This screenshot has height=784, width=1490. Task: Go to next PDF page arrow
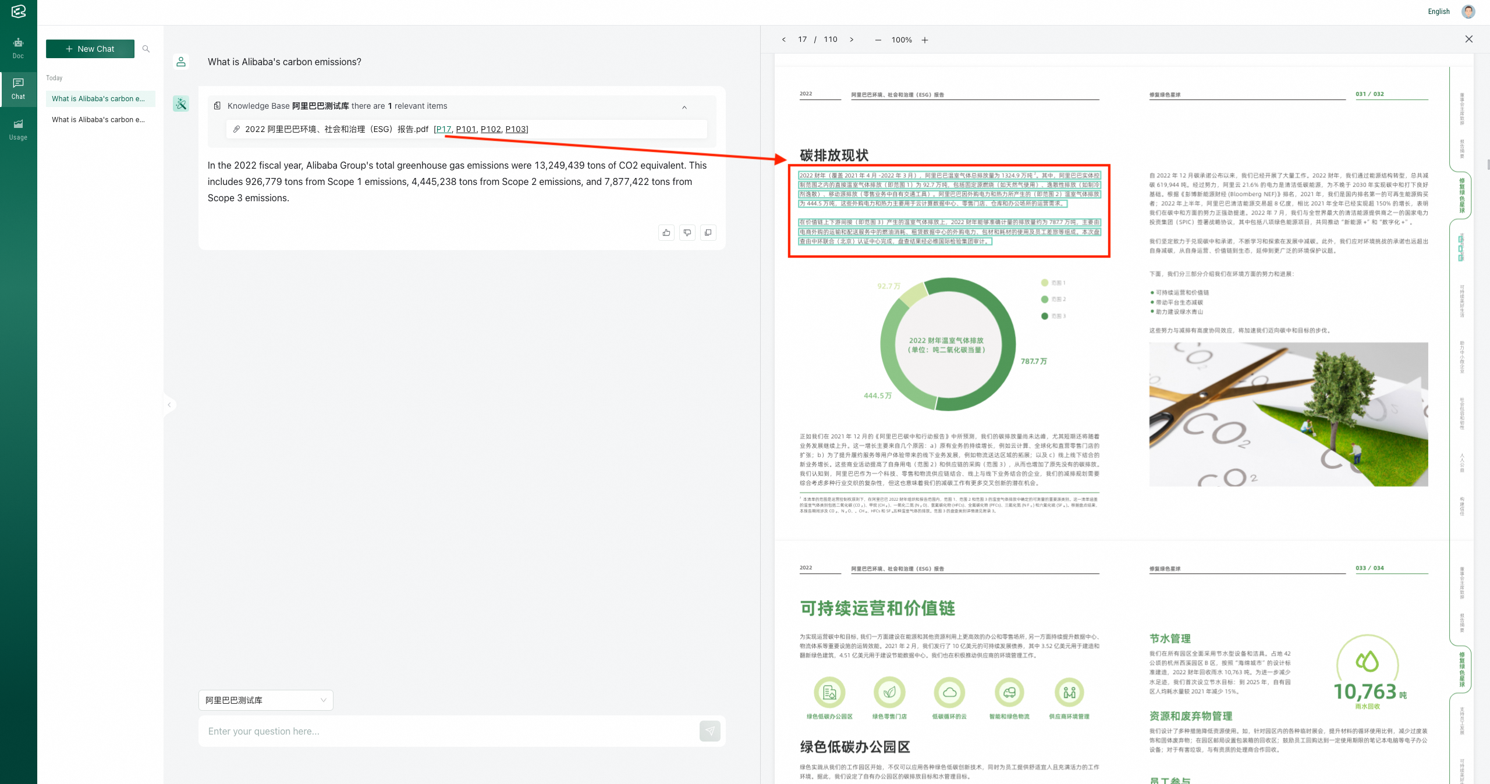[852, 40]
